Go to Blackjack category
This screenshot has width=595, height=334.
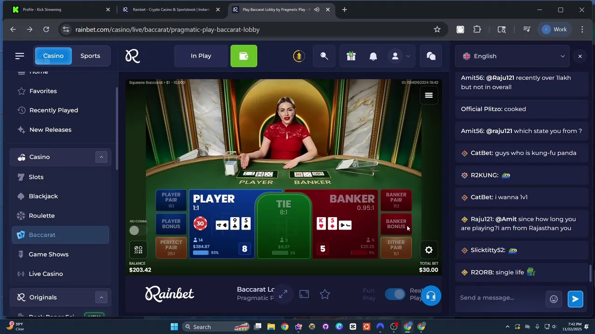pos(60,196)
